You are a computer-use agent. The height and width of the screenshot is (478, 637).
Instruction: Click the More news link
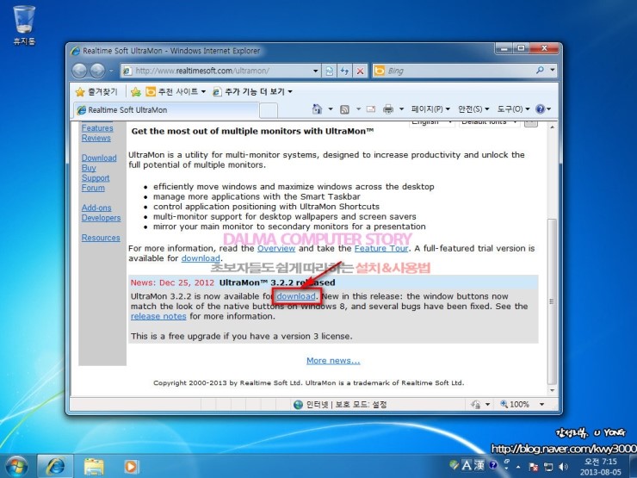point(333,361)
